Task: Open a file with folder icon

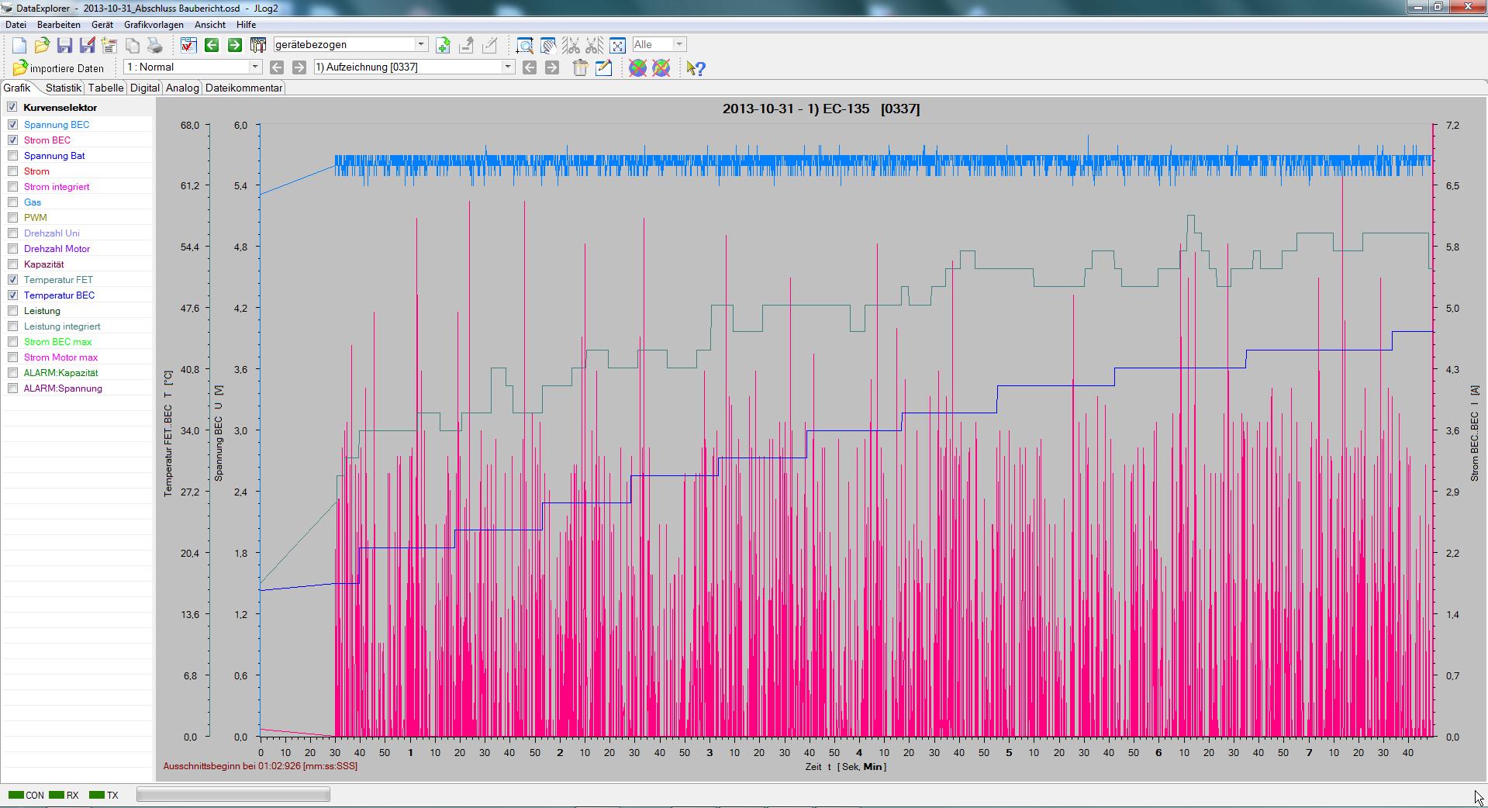Action: point(42,45)
